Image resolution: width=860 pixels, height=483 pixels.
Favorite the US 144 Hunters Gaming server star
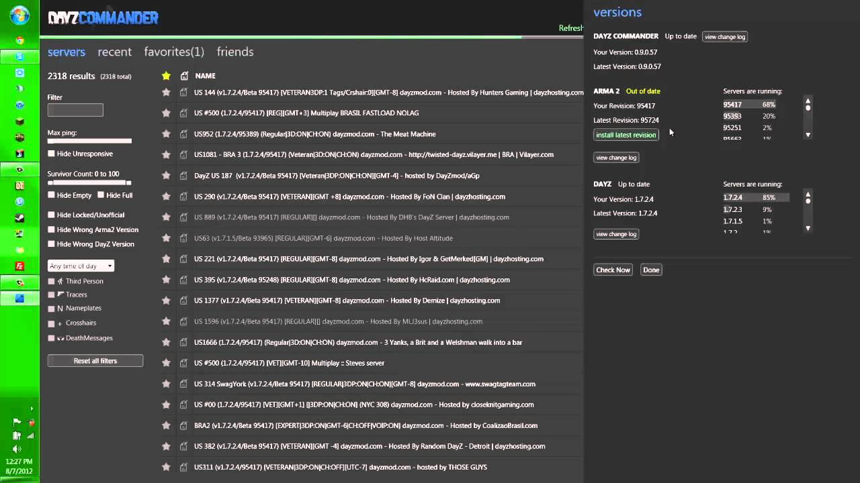tap(166, 92)
